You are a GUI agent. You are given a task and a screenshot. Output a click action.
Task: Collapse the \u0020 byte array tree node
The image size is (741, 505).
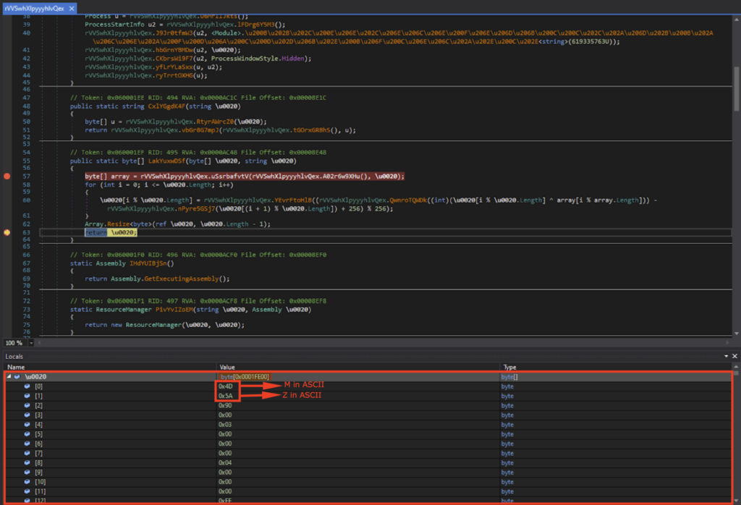(9, 377)
